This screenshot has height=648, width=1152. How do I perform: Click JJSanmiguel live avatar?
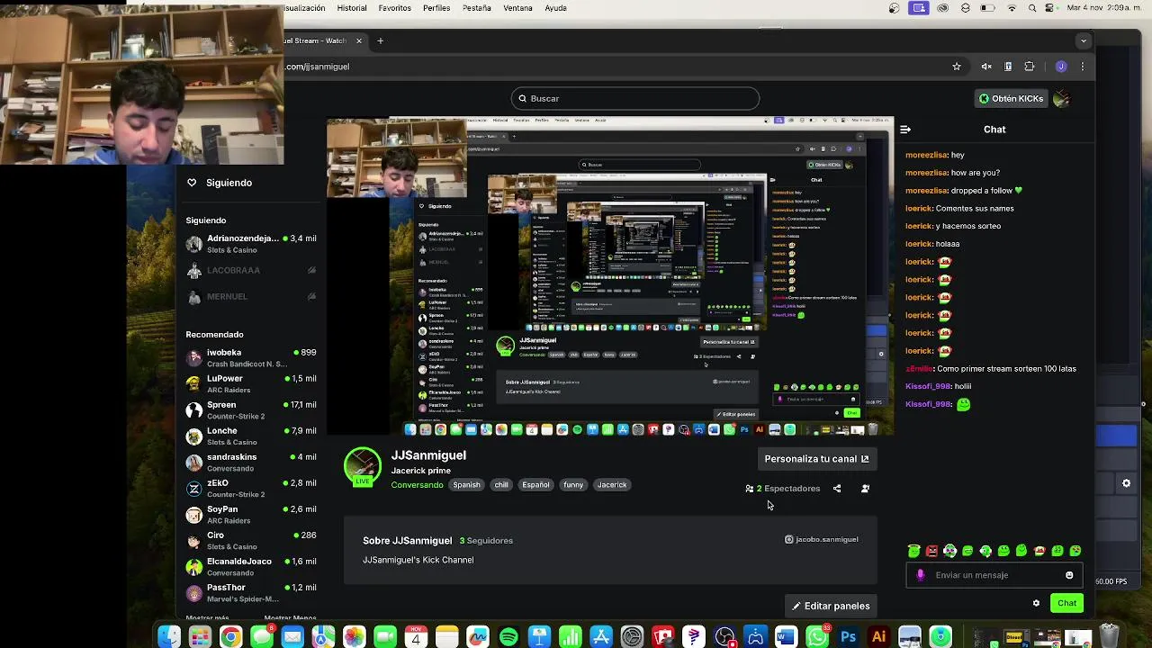coord(363,466)
